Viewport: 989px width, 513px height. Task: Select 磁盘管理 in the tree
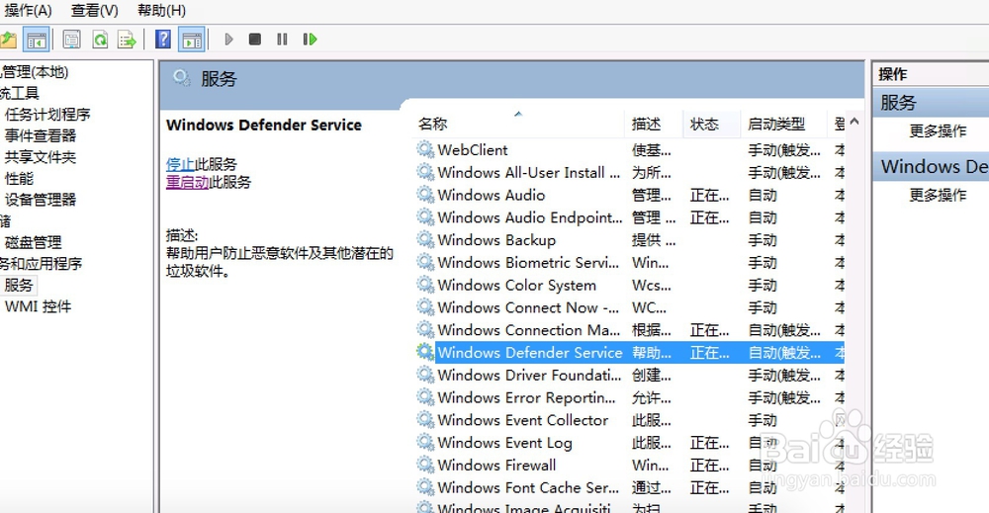33,242
